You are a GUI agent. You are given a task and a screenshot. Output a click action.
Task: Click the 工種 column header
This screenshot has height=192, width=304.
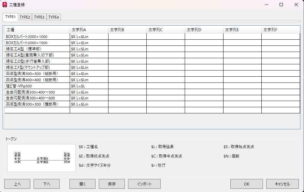(x=37, y=30)
